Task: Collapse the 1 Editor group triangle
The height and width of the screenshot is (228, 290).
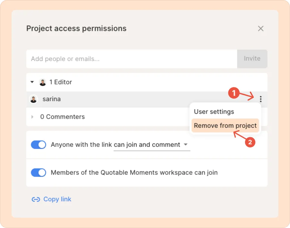Action: tap(32, 82)
